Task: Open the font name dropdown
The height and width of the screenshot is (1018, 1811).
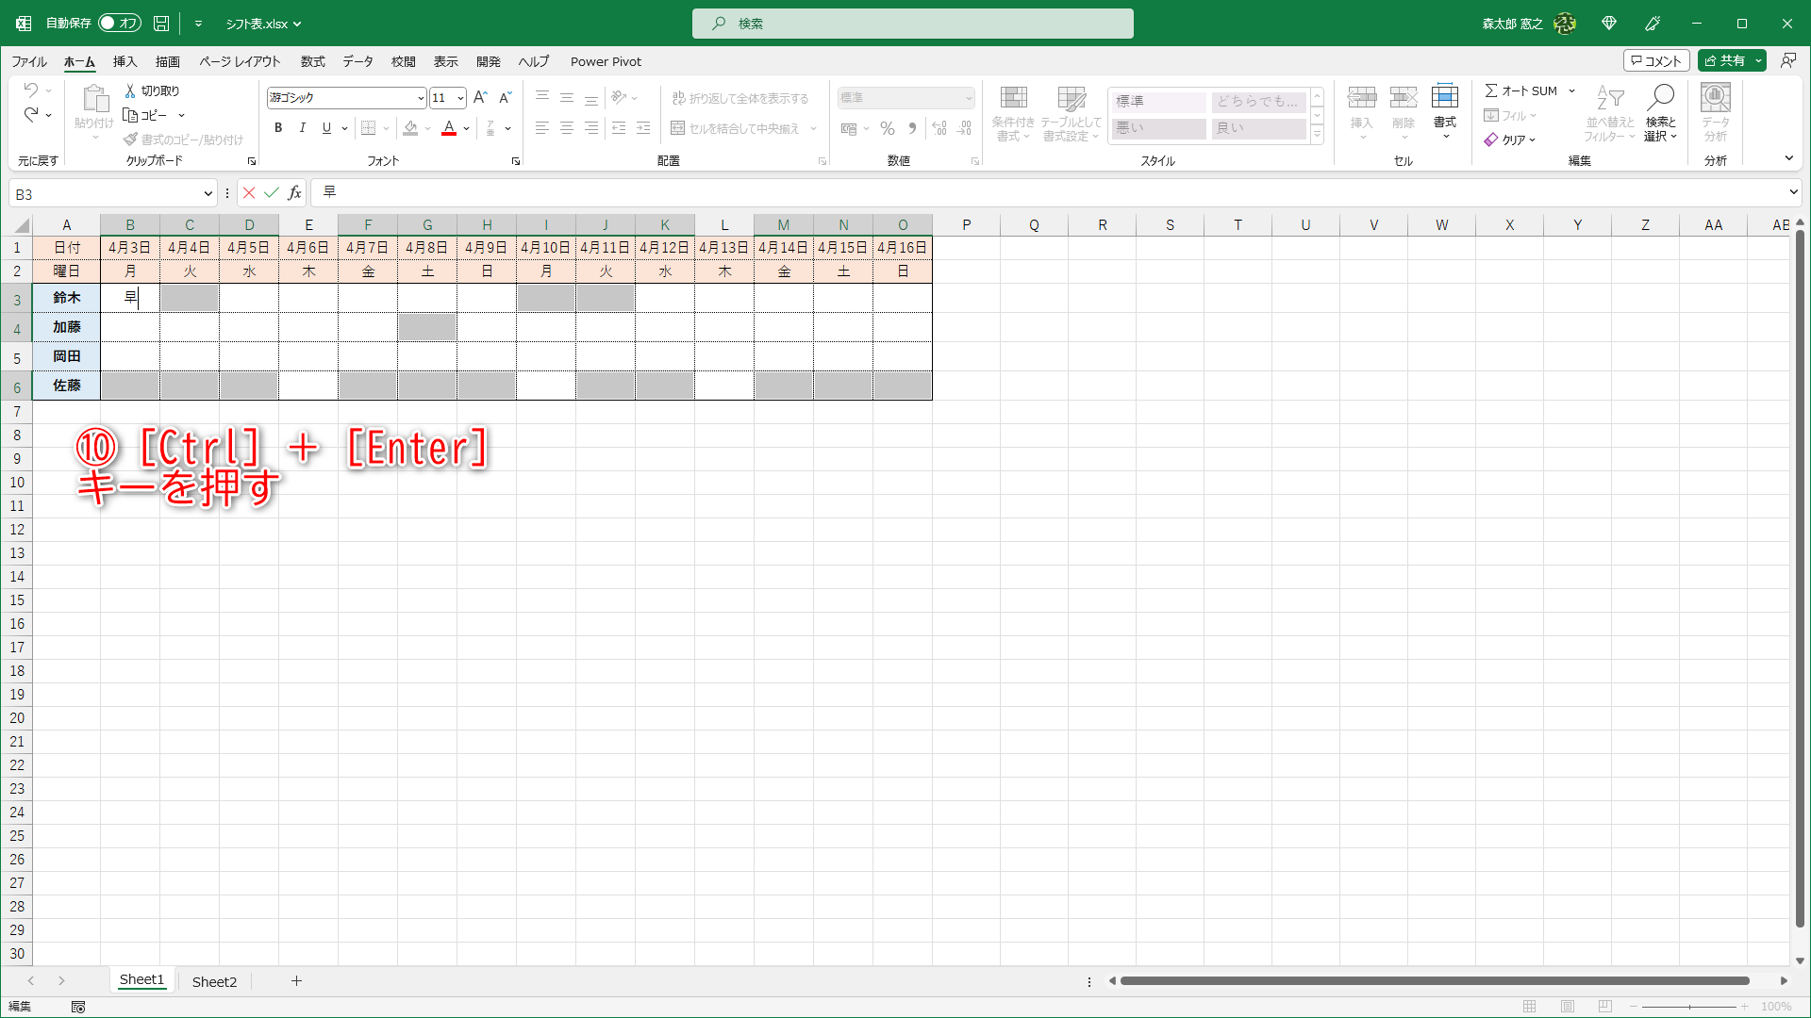Action: coord(421,98)
